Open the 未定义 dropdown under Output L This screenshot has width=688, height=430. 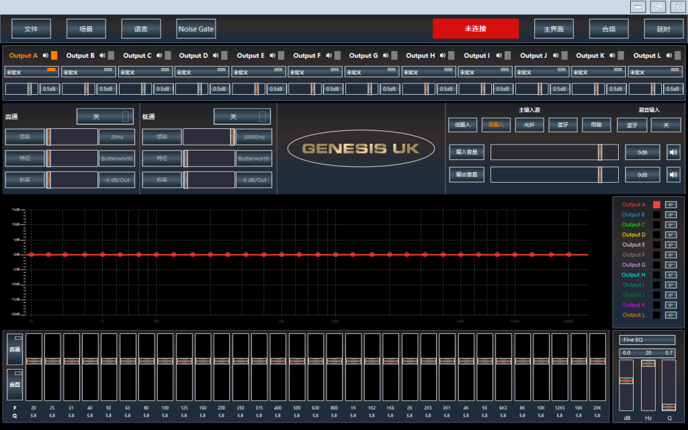tap(655, 72)
